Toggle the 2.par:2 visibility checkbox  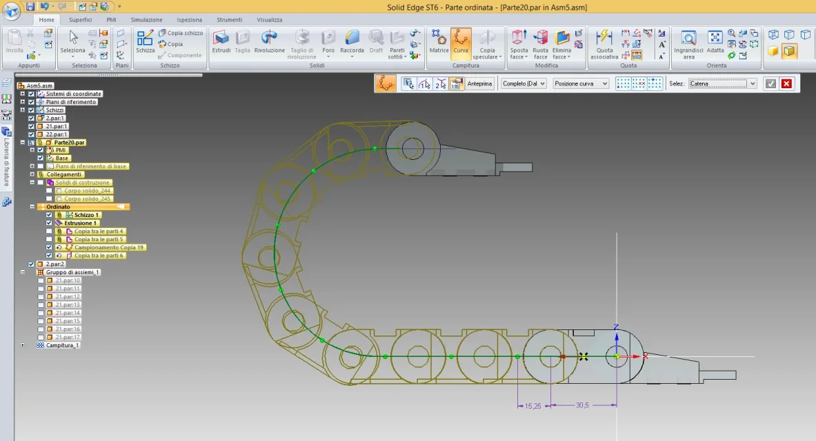point(31,264)
